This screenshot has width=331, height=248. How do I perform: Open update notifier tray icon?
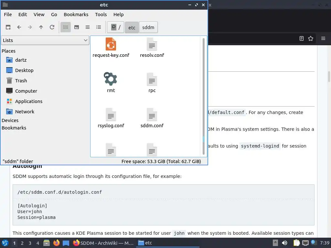[x=314, y=243]
